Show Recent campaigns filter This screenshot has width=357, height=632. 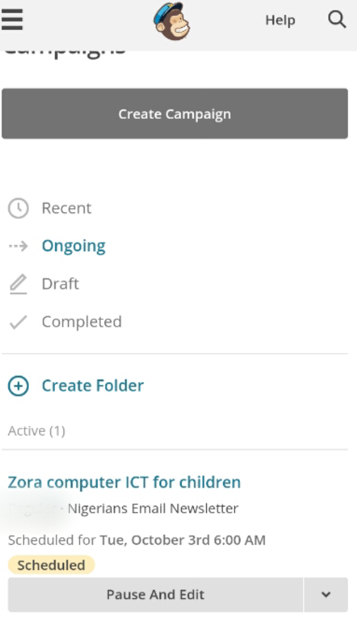tap(67, 208)
